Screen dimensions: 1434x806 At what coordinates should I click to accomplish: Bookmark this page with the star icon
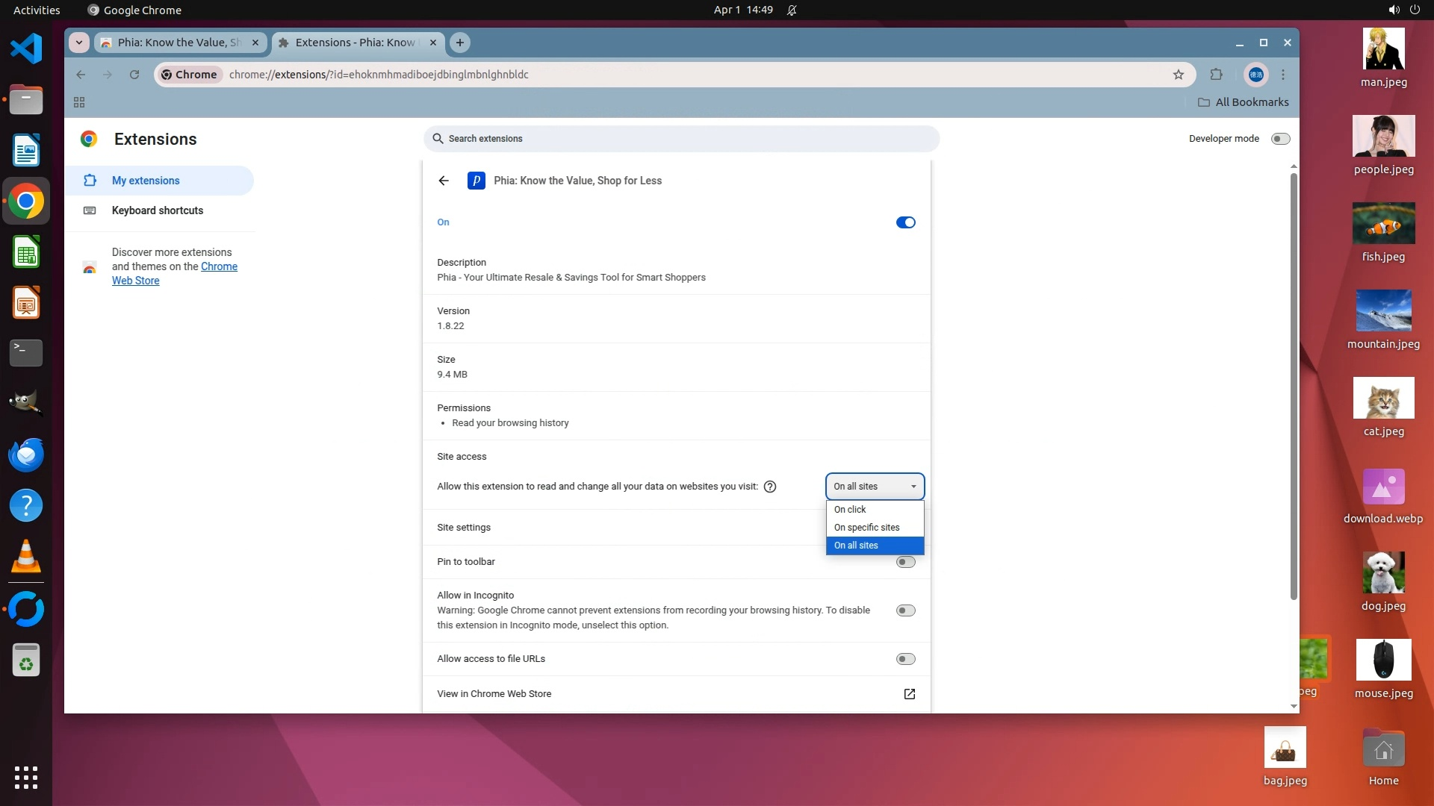click(x=1179, y=75)
